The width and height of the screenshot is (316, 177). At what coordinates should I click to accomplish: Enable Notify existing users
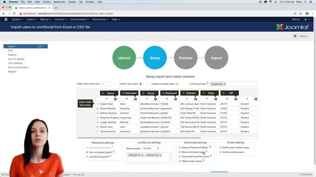(x=220, y=152)
